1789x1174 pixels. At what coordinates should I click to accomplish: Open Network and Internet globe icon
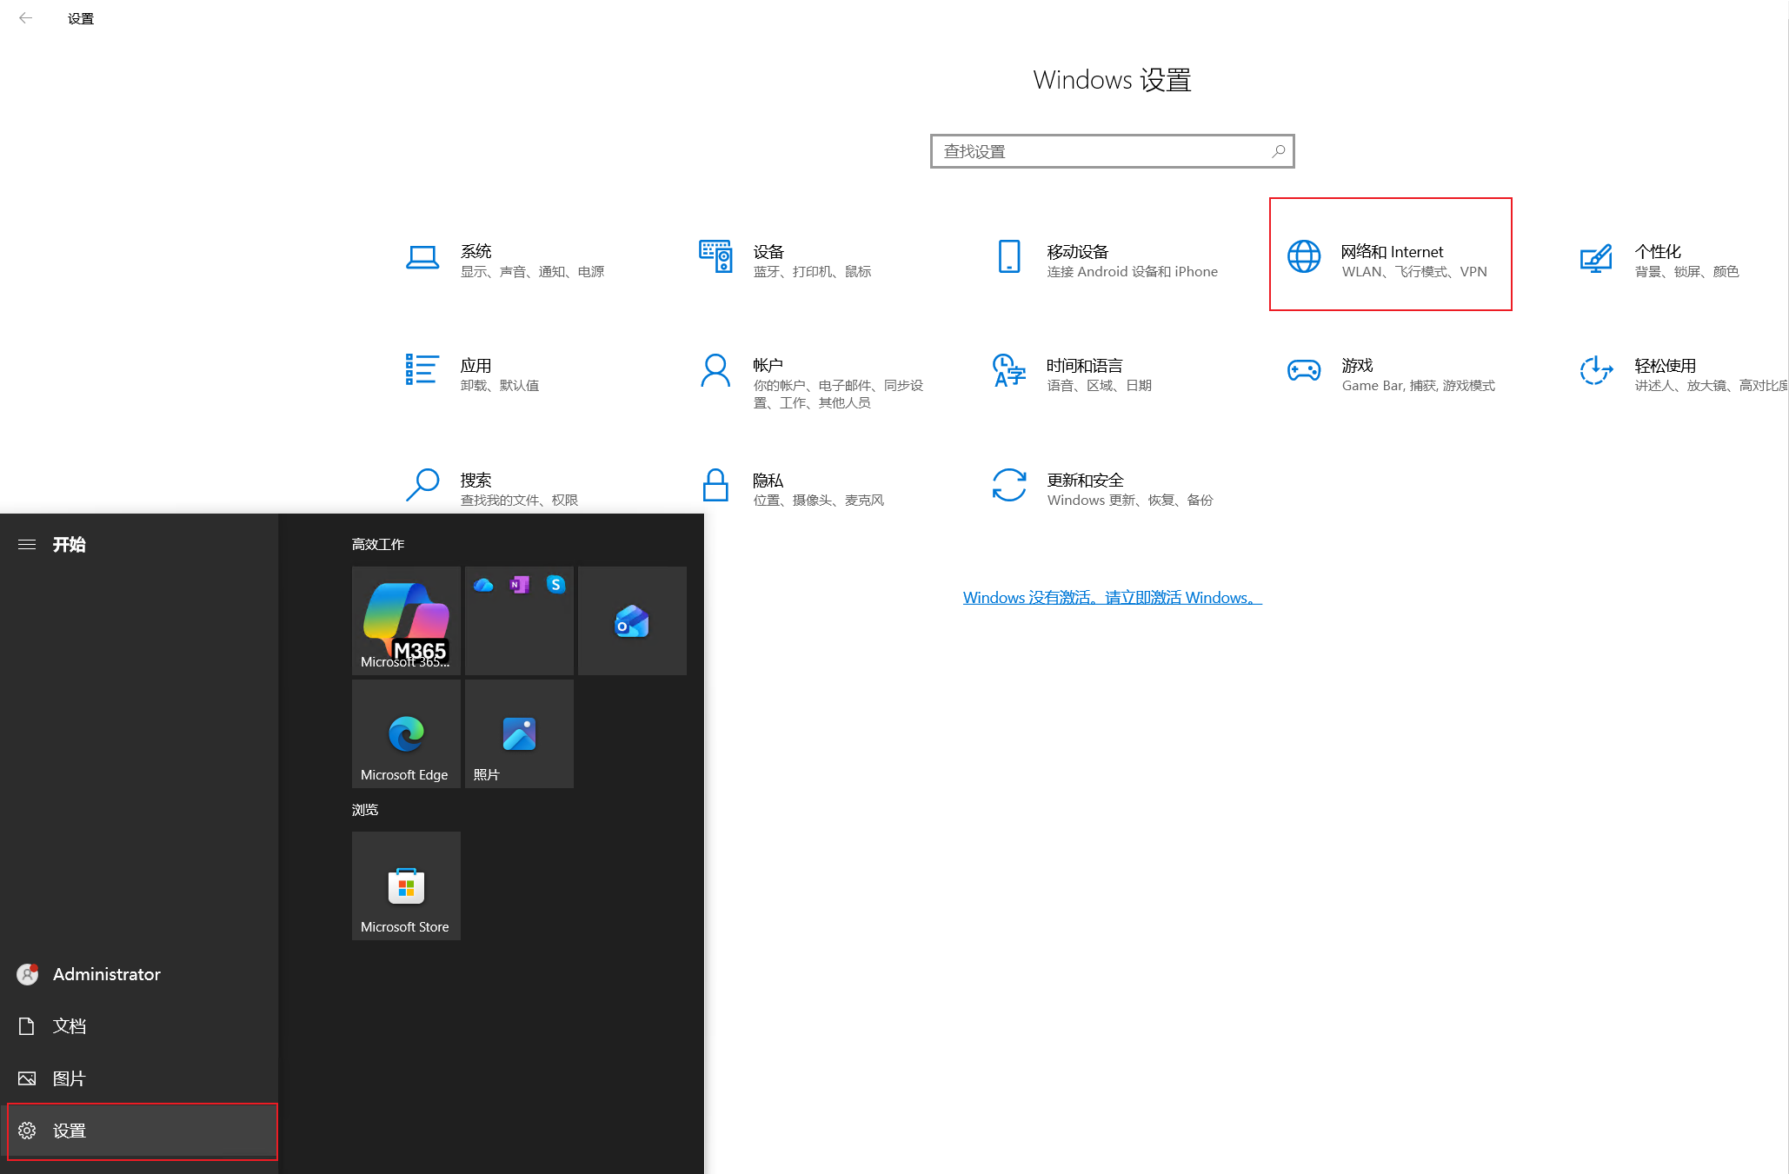tap(1303, 256)
